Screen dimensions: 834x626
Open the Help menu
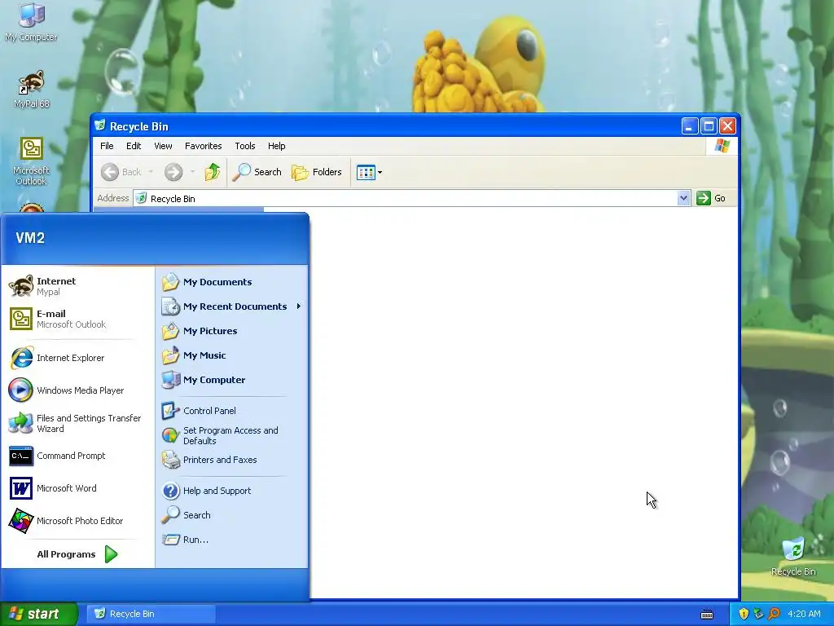[x=277, y=146]
